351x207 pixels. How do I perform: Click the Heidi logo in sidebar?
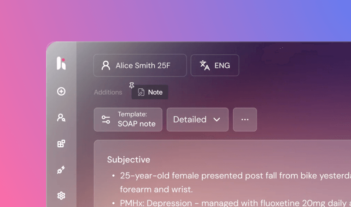click(x=61, y=63)
